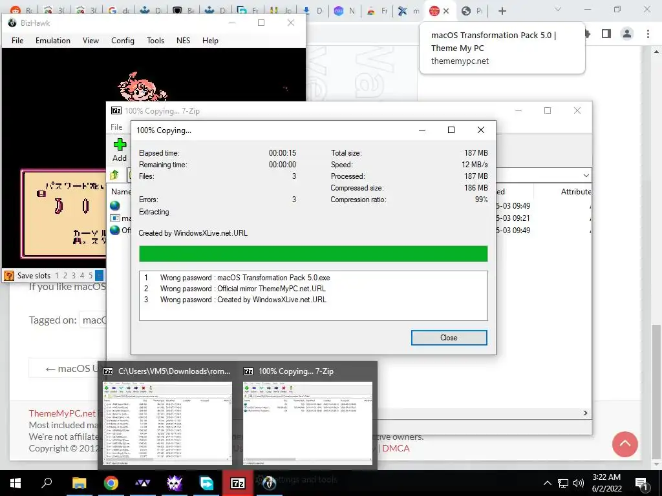Click the 7-Zip taskbar icon

pos(238,483)
